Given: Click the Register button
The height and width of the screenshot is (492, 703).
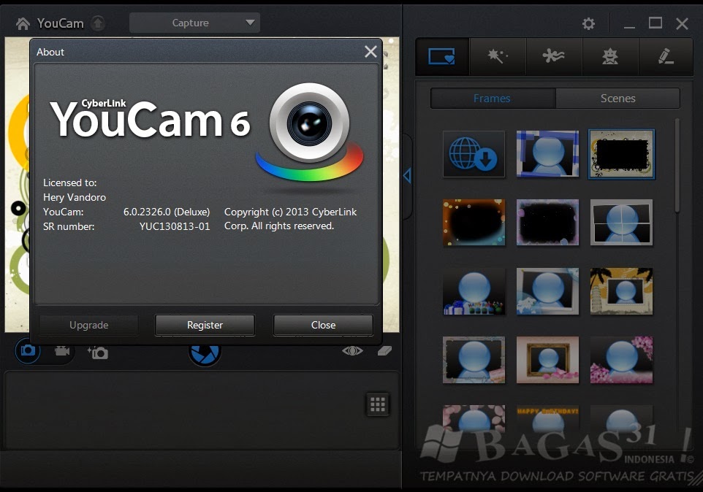Looking at the screenshot, I should click(x=205, y=325).
